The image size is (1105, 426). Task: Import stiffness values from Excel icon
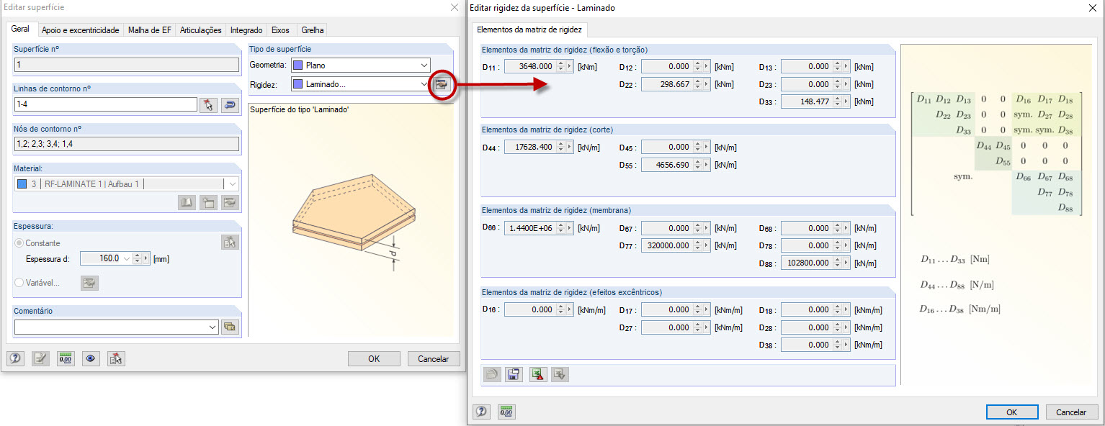[x=537, y=374]
